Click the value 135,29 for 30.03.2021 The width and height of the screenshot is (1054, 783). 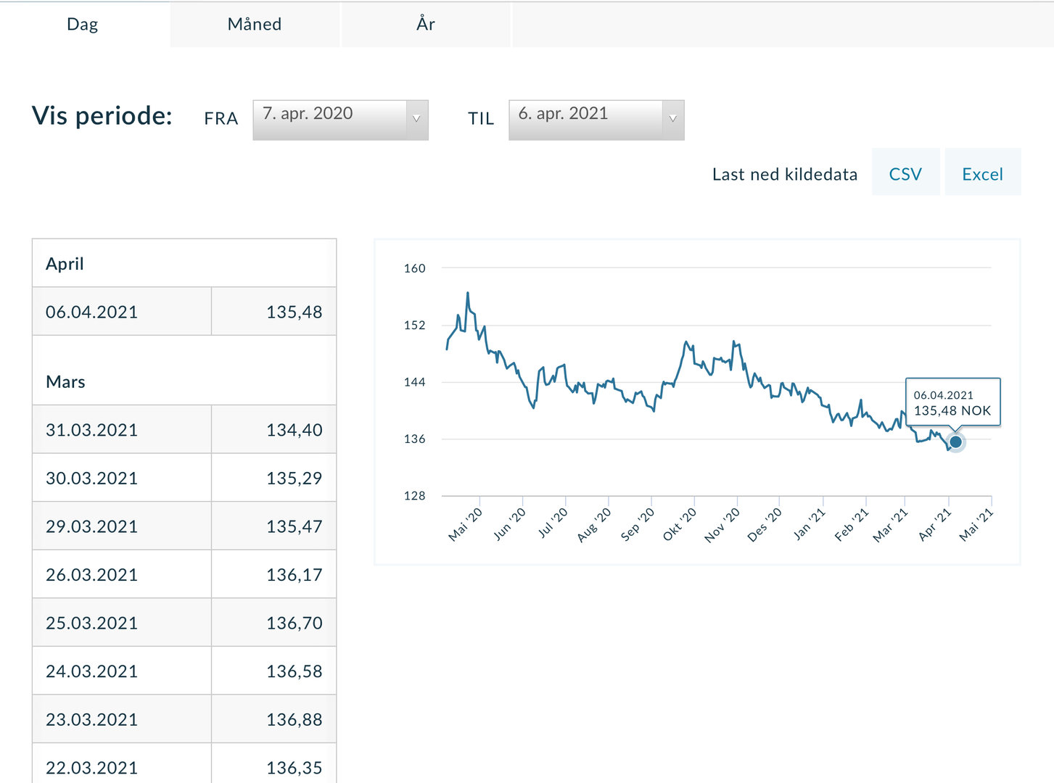(294, 478)
